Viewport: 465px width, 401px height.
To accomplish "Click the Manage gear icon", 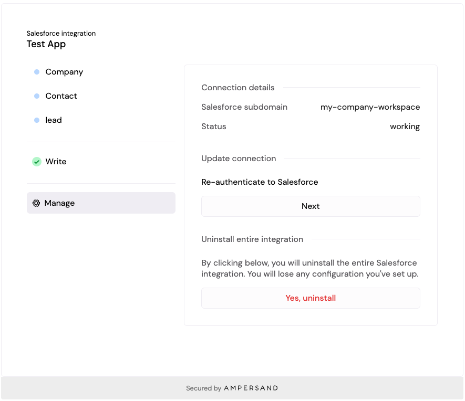I will point(36,203).
